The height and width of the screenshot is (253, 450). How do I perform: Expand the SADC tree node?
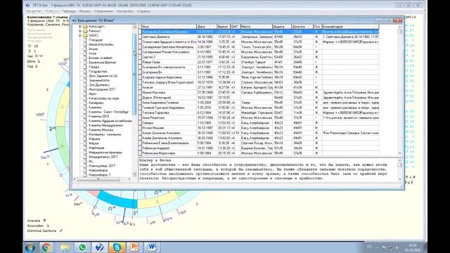(80, 35)
